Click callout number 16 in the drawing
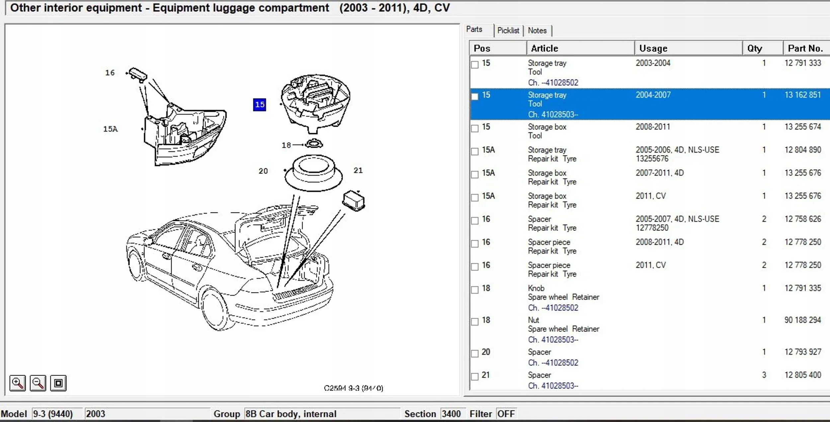 (110, 73)
